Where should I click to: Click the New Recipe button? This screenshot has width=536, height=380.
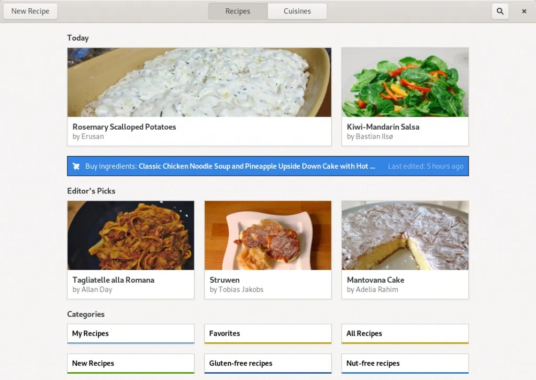coord(30,11)
